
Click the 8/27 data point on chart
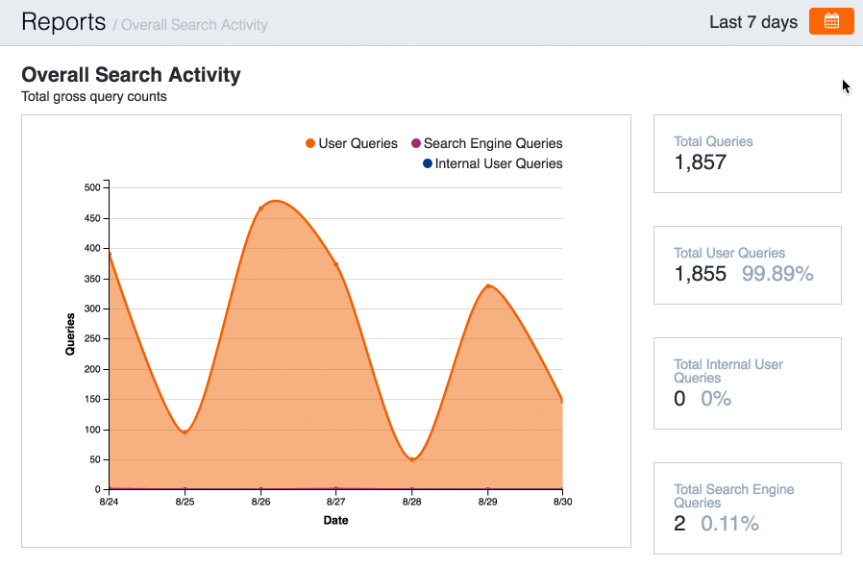point(335,264)
